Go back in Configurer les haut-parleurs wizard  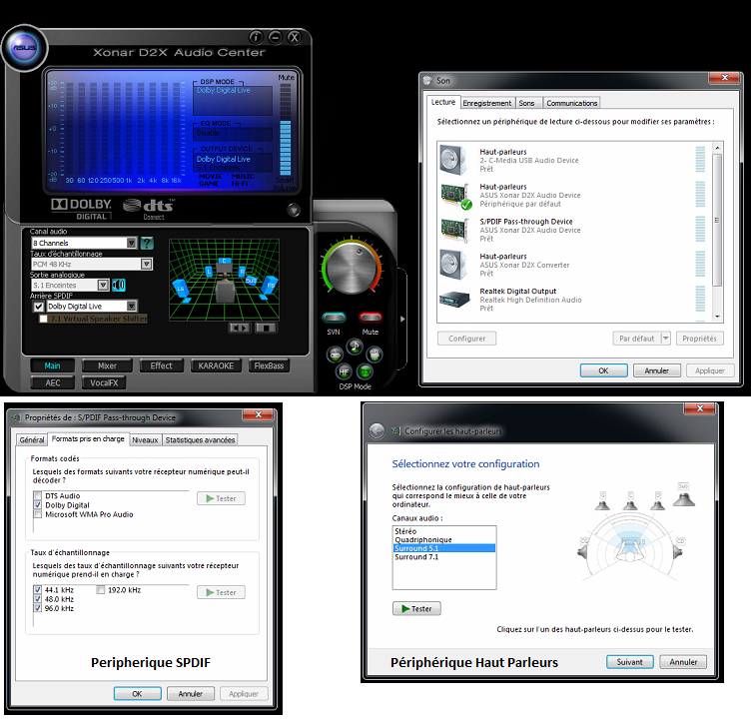376,430
